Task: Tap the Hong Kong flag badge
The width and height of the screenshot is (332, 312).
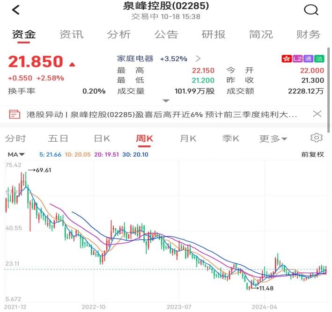Action: 287,58
